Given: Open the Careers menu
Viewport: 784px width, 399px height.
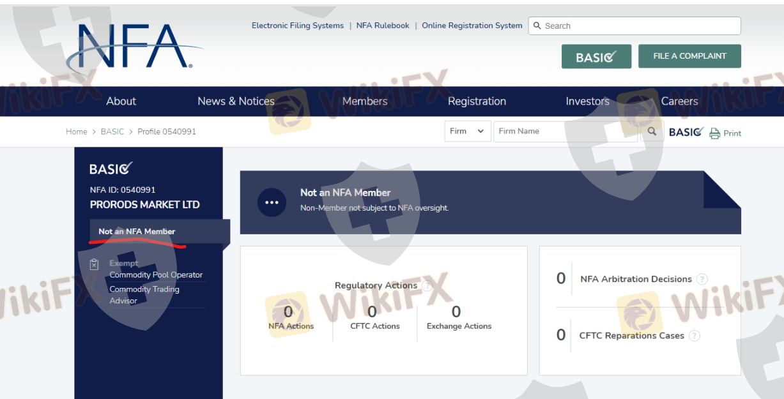Looking at the screenshot, I should click(x=679, y=101).
